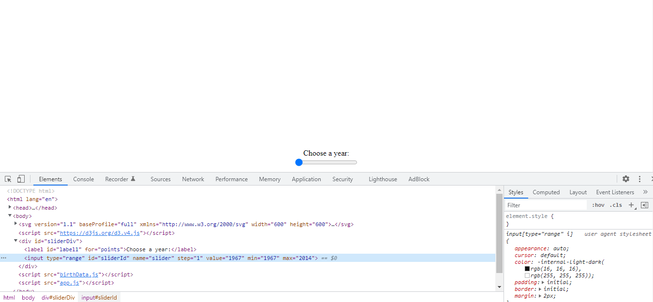Screen dimensions: 653x302
Task: Open the d3js.org/d3.v4.js script link
Action: tap(100, 233)
